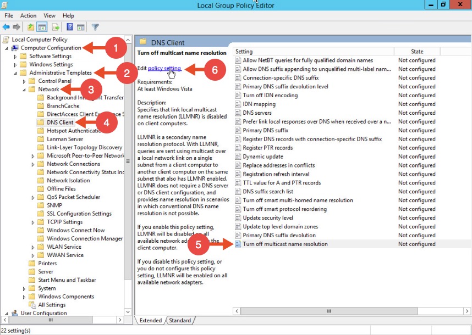
Task: Open the View menu
Action: tap(50, 16)
